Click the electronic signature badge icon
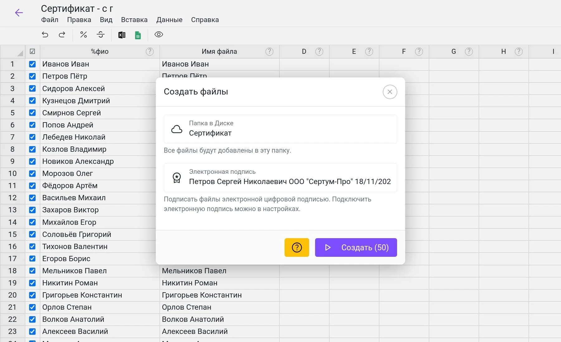Viewport: 561px width, 342px height. (177, 178)
